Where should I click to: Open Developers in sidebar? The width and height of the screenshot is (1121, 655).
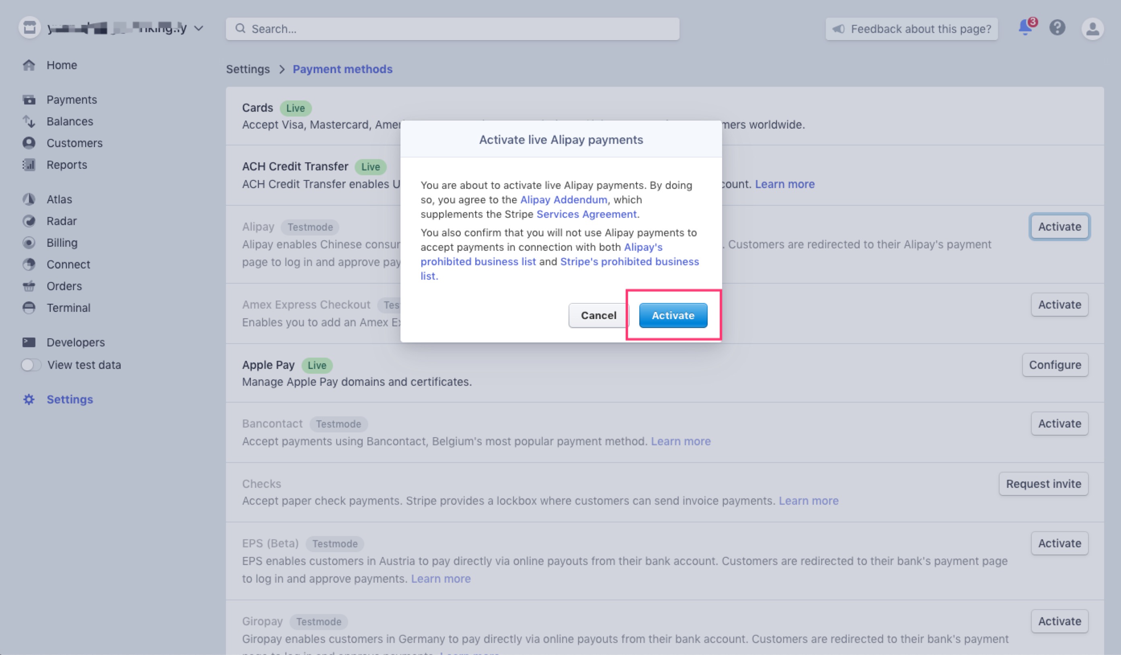[x=76, y=342]
